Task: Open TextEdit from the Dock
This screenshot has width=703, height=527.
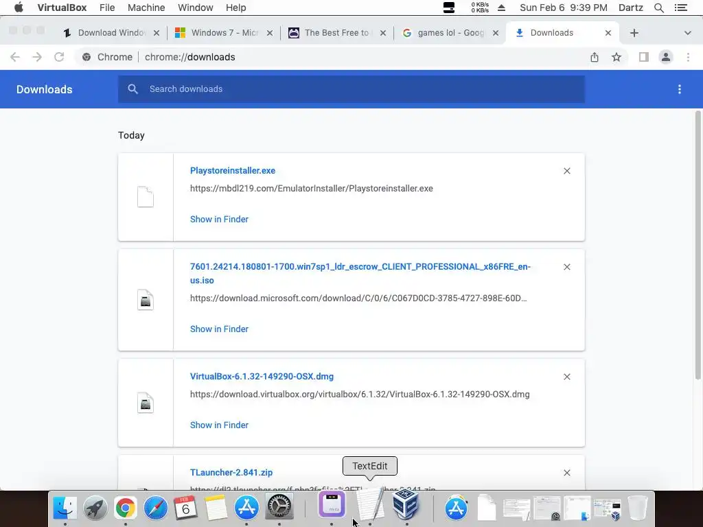Action: coord(370,505)
